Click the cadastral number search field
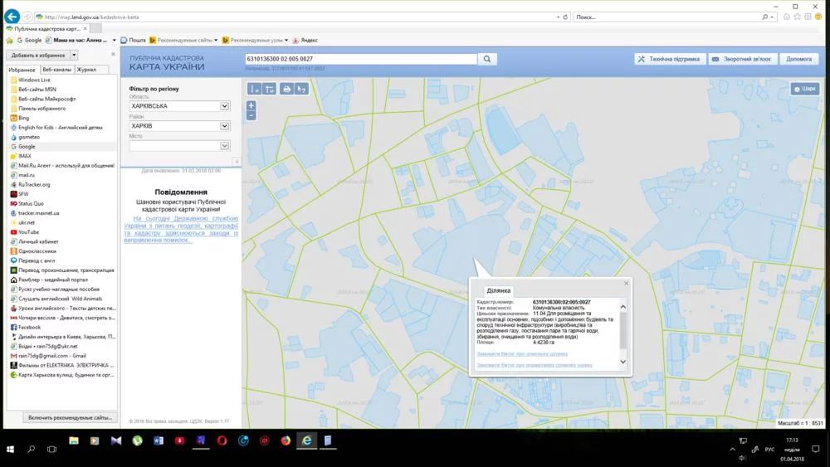Viewport: 830px width, 467px height. point(360,59)
